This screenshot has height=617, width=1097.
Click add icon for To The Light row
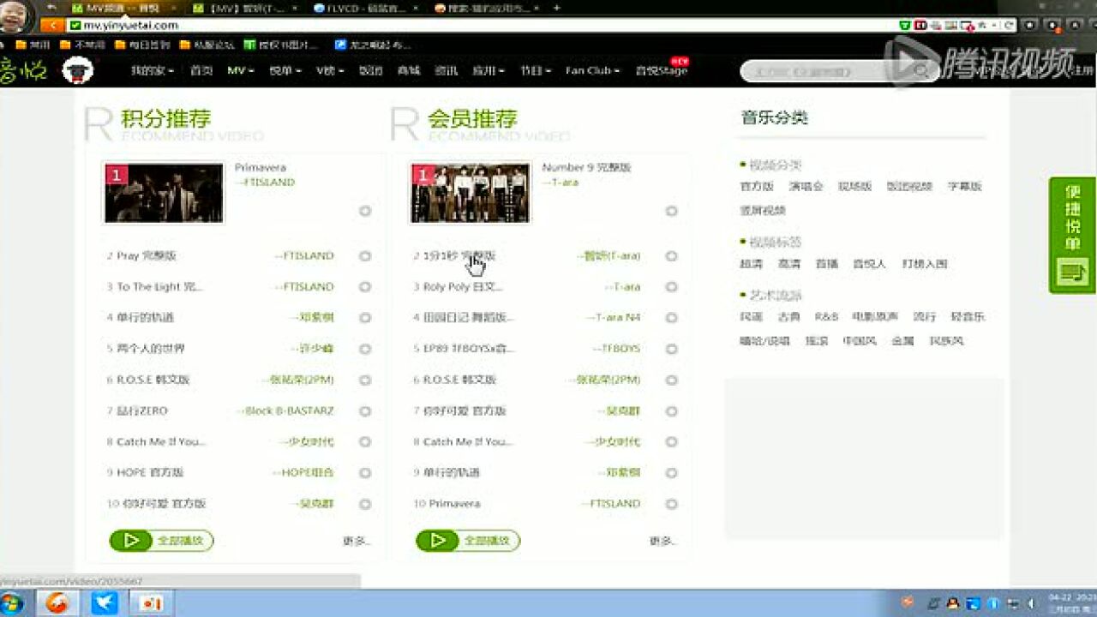365,287
